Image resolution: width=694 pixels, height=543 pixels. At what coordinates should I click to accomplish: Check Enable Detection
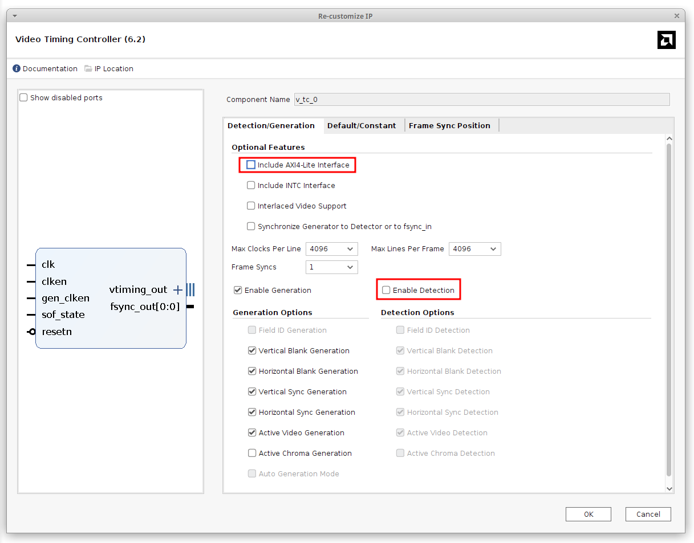(386, 290)
